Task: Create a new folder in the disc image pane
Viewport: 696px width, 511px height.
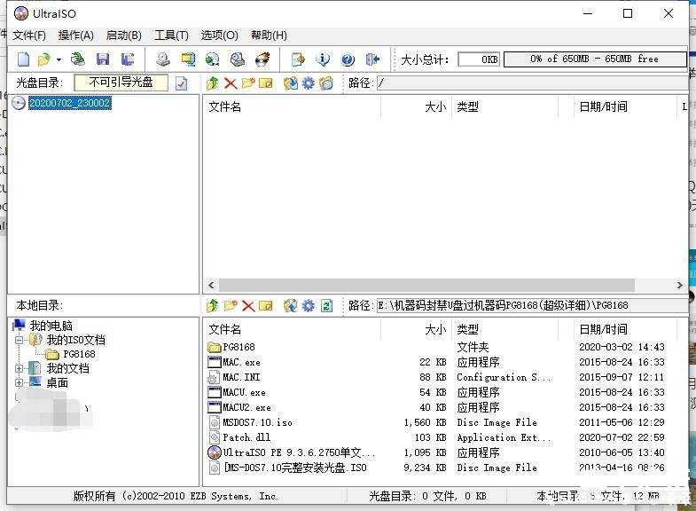Action: coord(248,83)
